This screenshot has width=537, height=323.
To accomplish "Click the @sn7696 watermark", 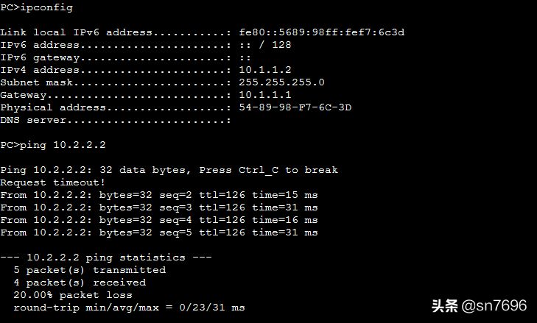I will coord(494,305).
